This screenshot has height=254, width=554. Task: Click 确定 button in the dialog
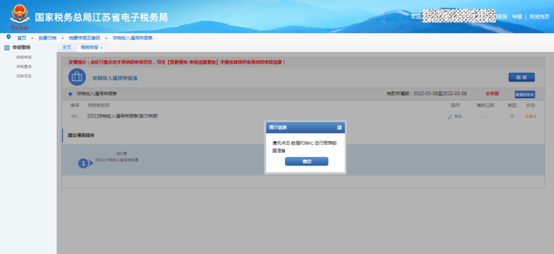pos(307,162)
